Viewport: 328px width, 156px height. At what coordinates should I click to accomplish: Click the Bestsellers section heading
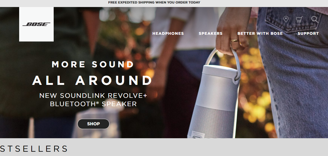(x=34, y=149)
